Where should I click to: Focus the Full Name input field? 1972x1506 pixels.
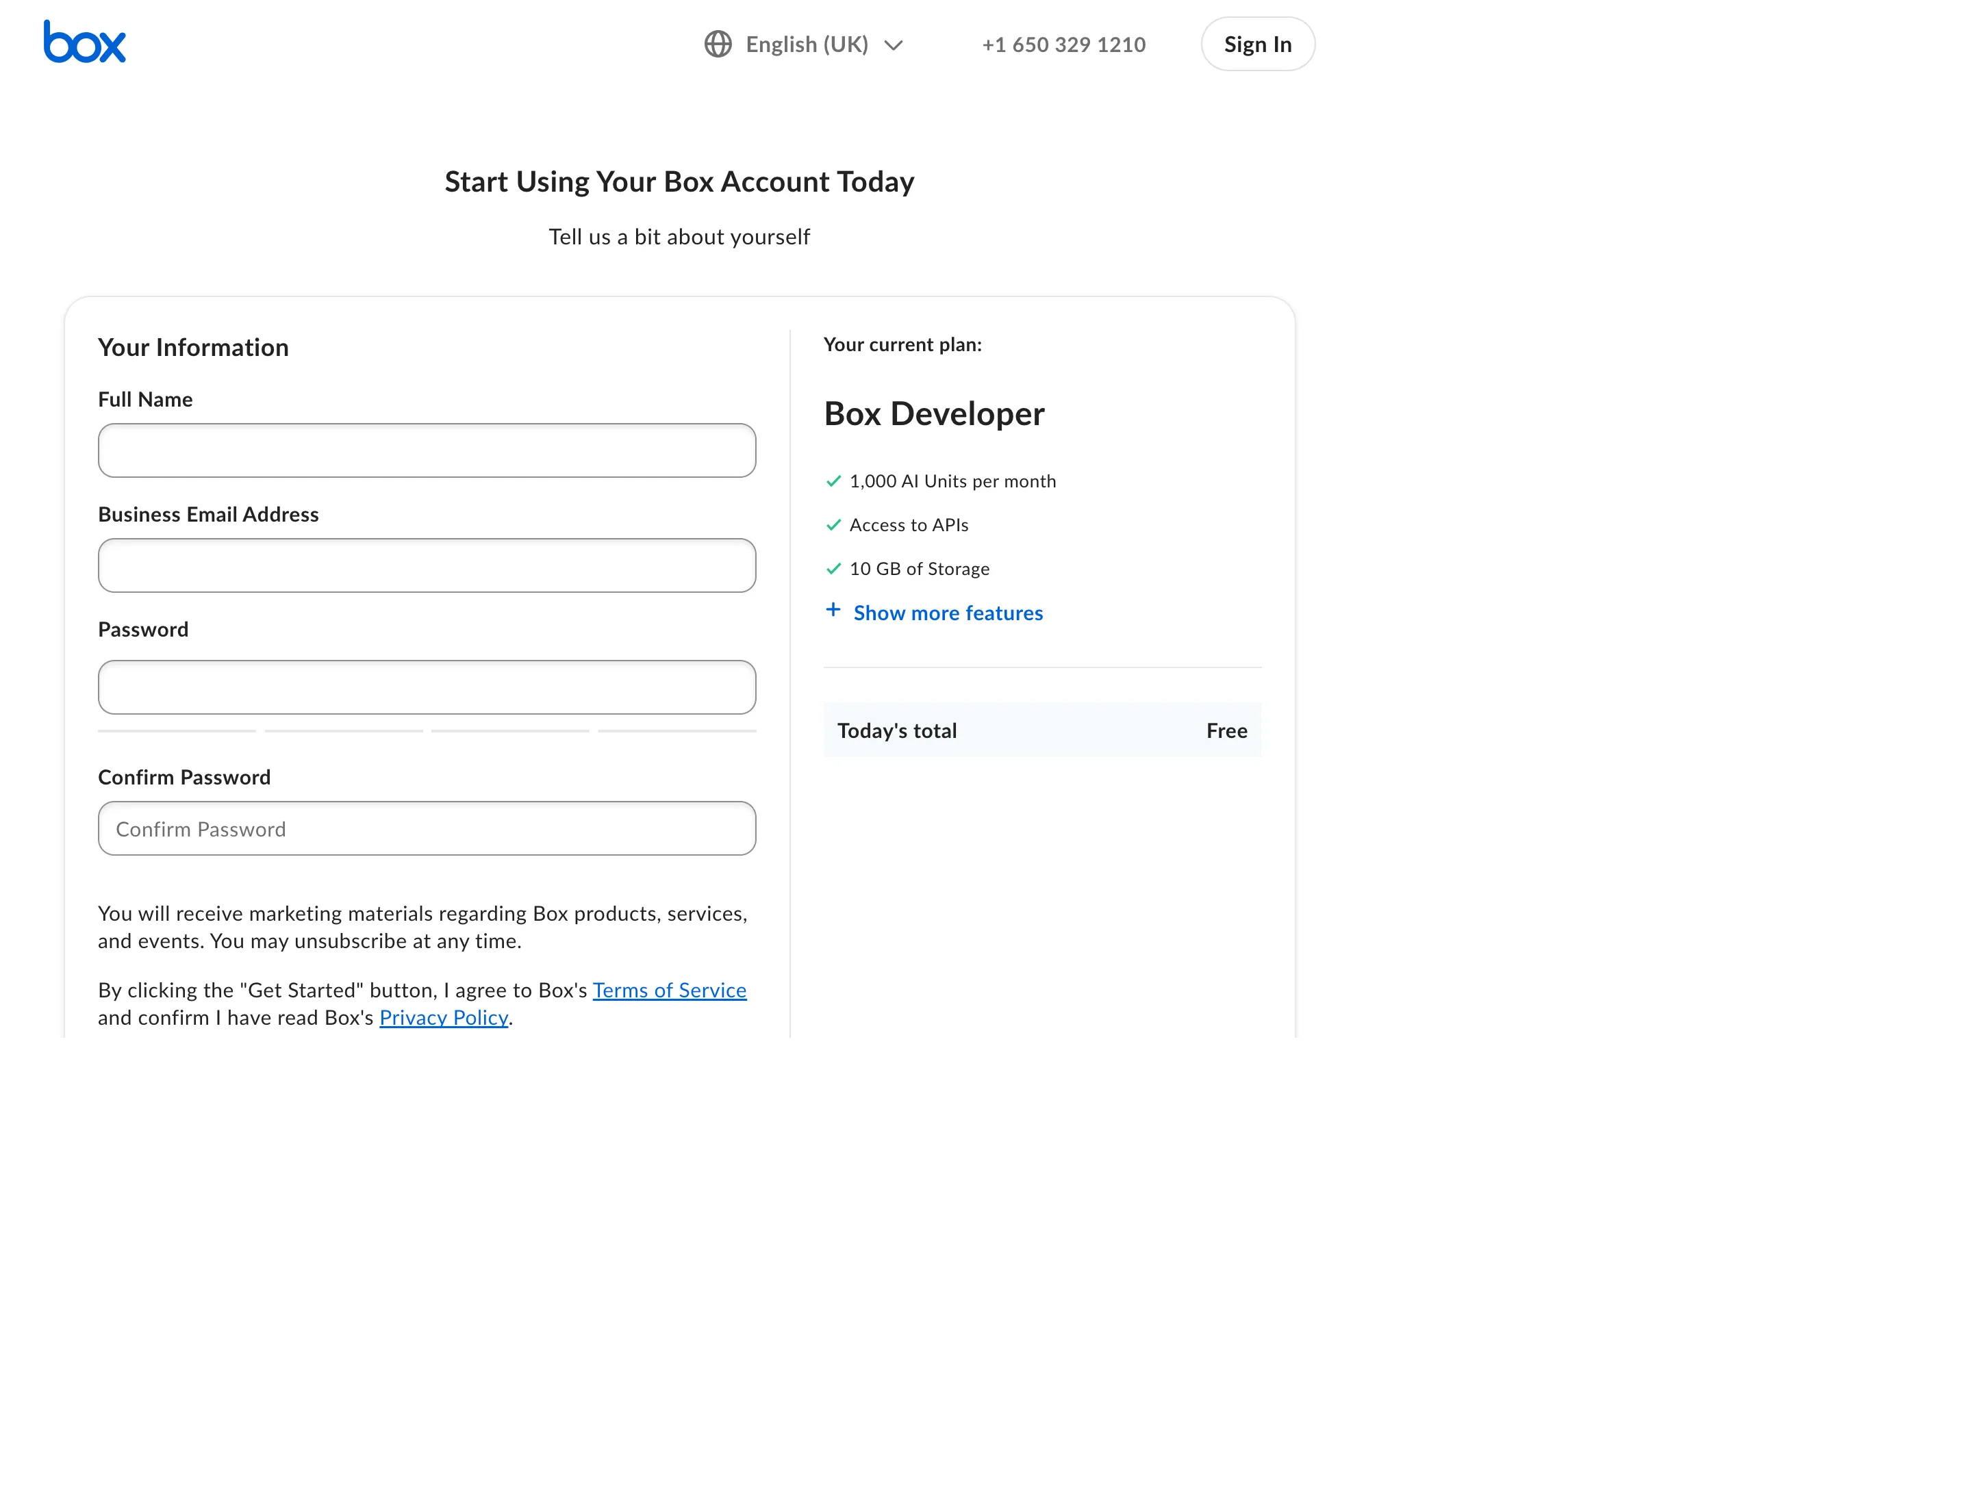[x=427, y=450]
